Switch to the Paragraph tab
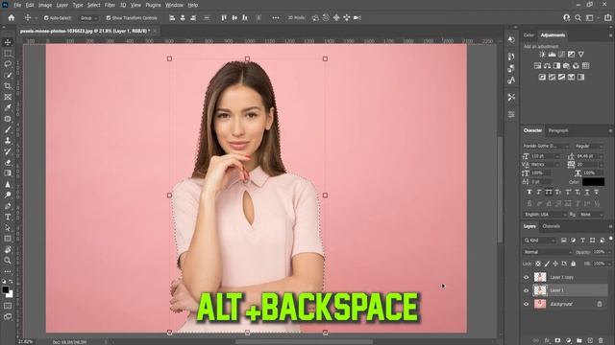This screenshot has height=345, width=615. click(558, 130)
